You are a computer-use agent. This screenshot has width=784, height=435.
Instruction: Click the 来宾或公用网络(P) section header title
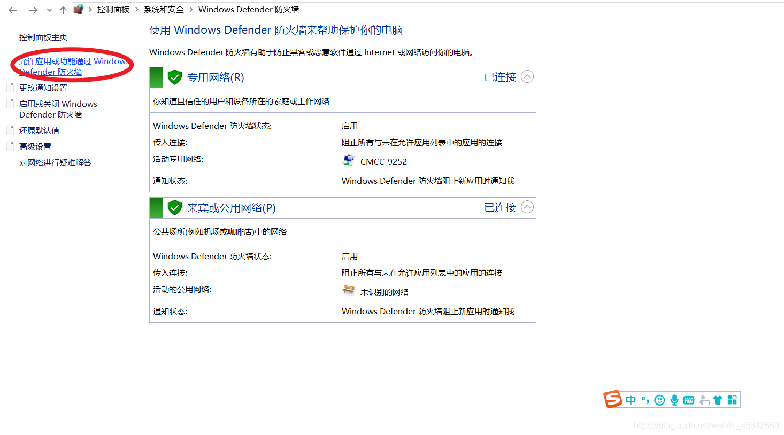(232, 208)
